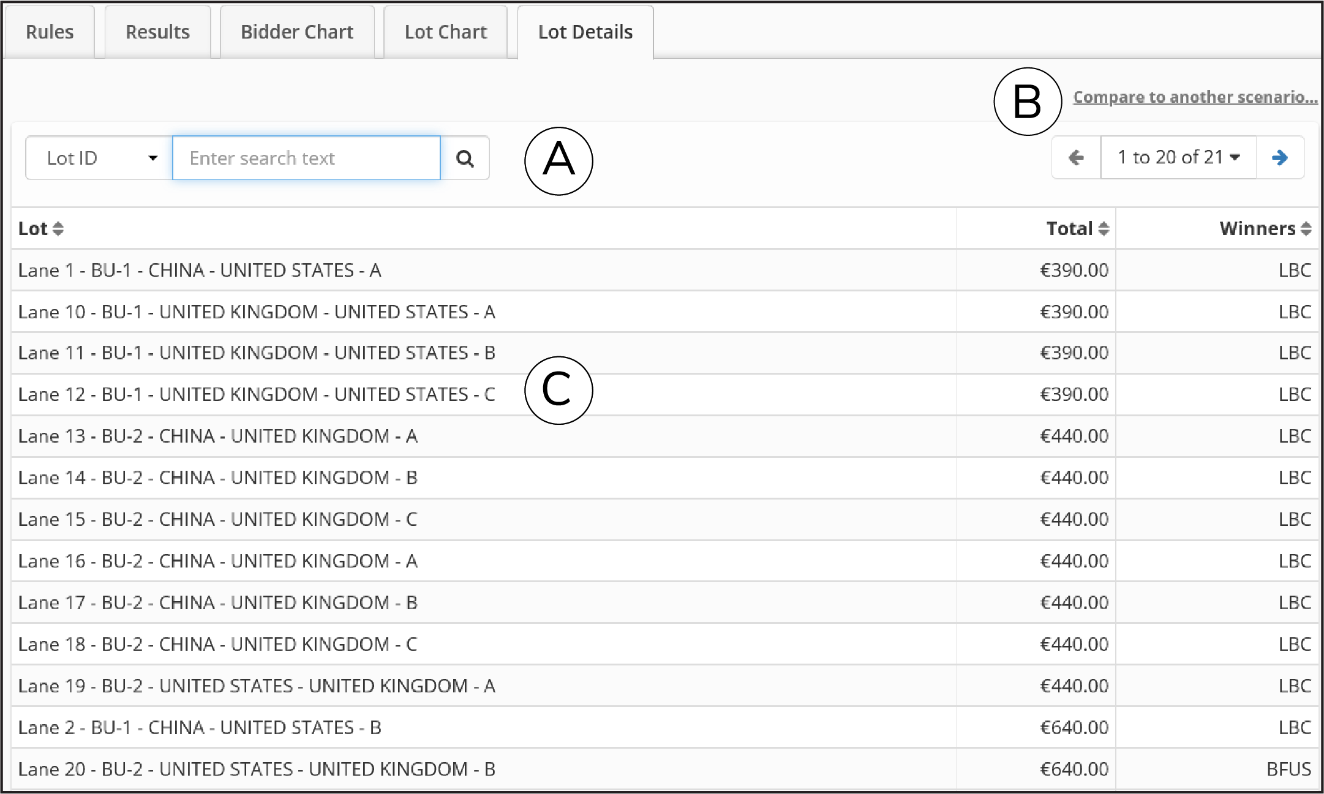Click the LBC winner in Lane 10 row

[1295, 312]
